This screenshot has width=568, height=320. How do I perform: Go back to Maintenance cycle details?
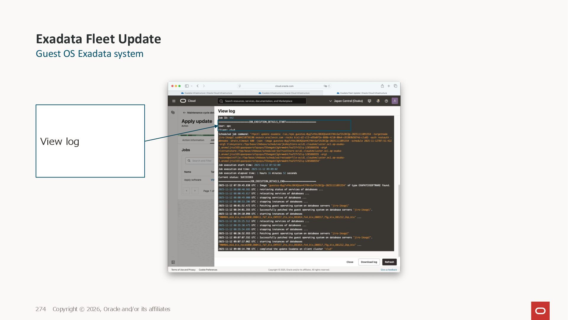(184, 113)
